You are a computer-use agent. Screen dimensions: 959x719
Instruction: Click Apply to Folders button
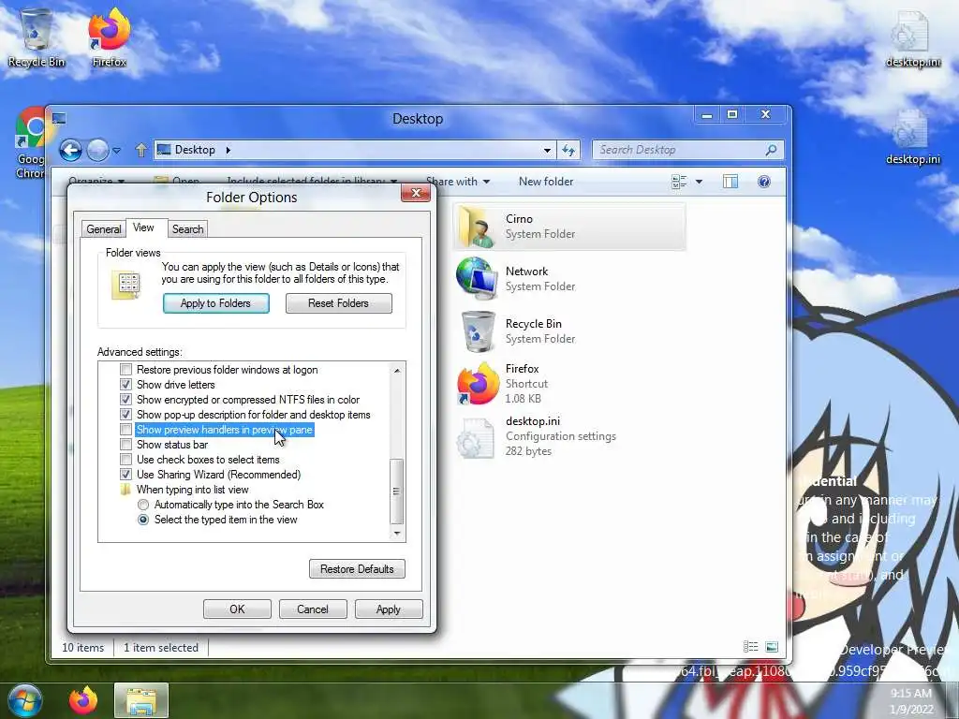click(x=216, y=303)
